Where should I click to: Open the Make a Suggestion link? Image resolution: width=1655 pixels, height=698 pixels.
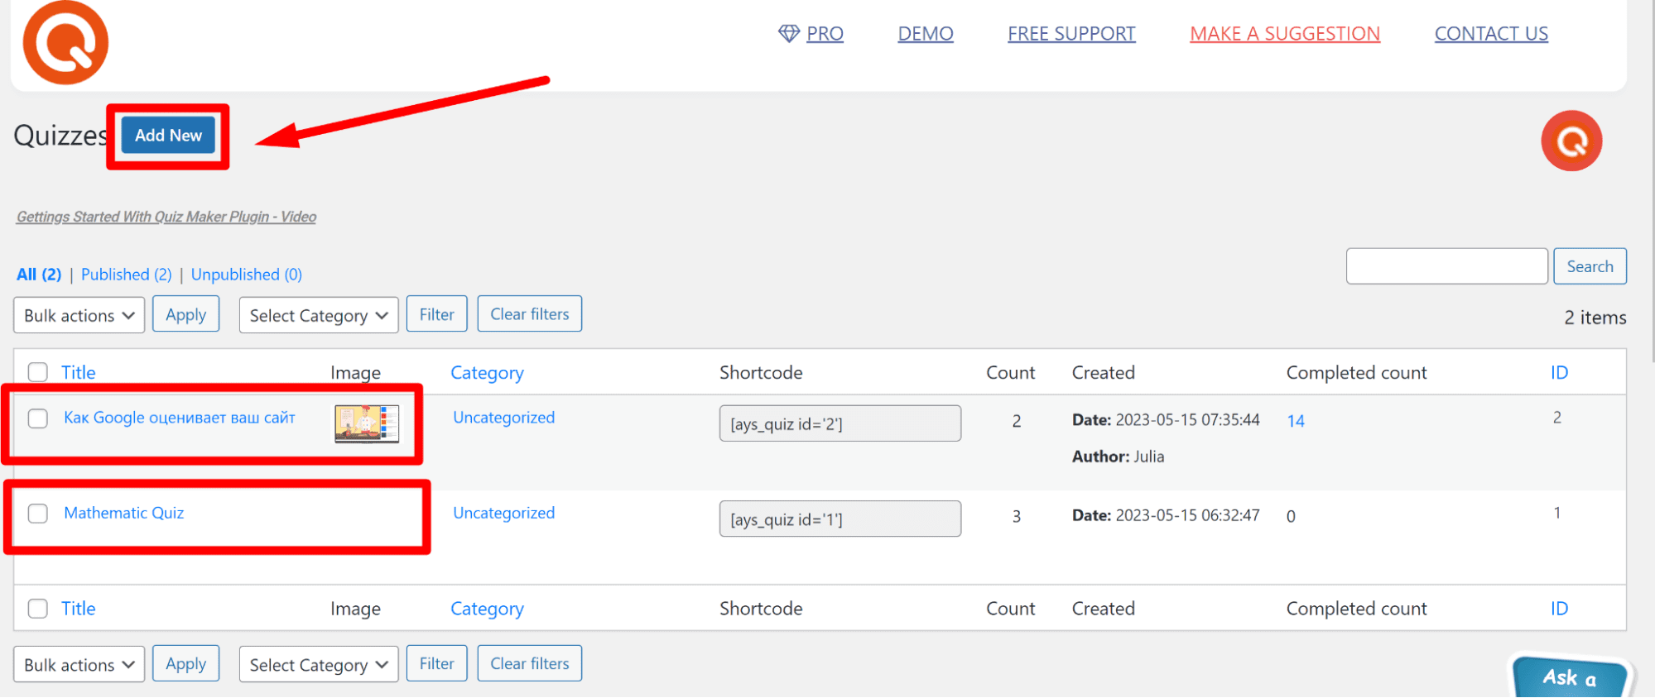pyautogui.click(x=1284, y=34)
